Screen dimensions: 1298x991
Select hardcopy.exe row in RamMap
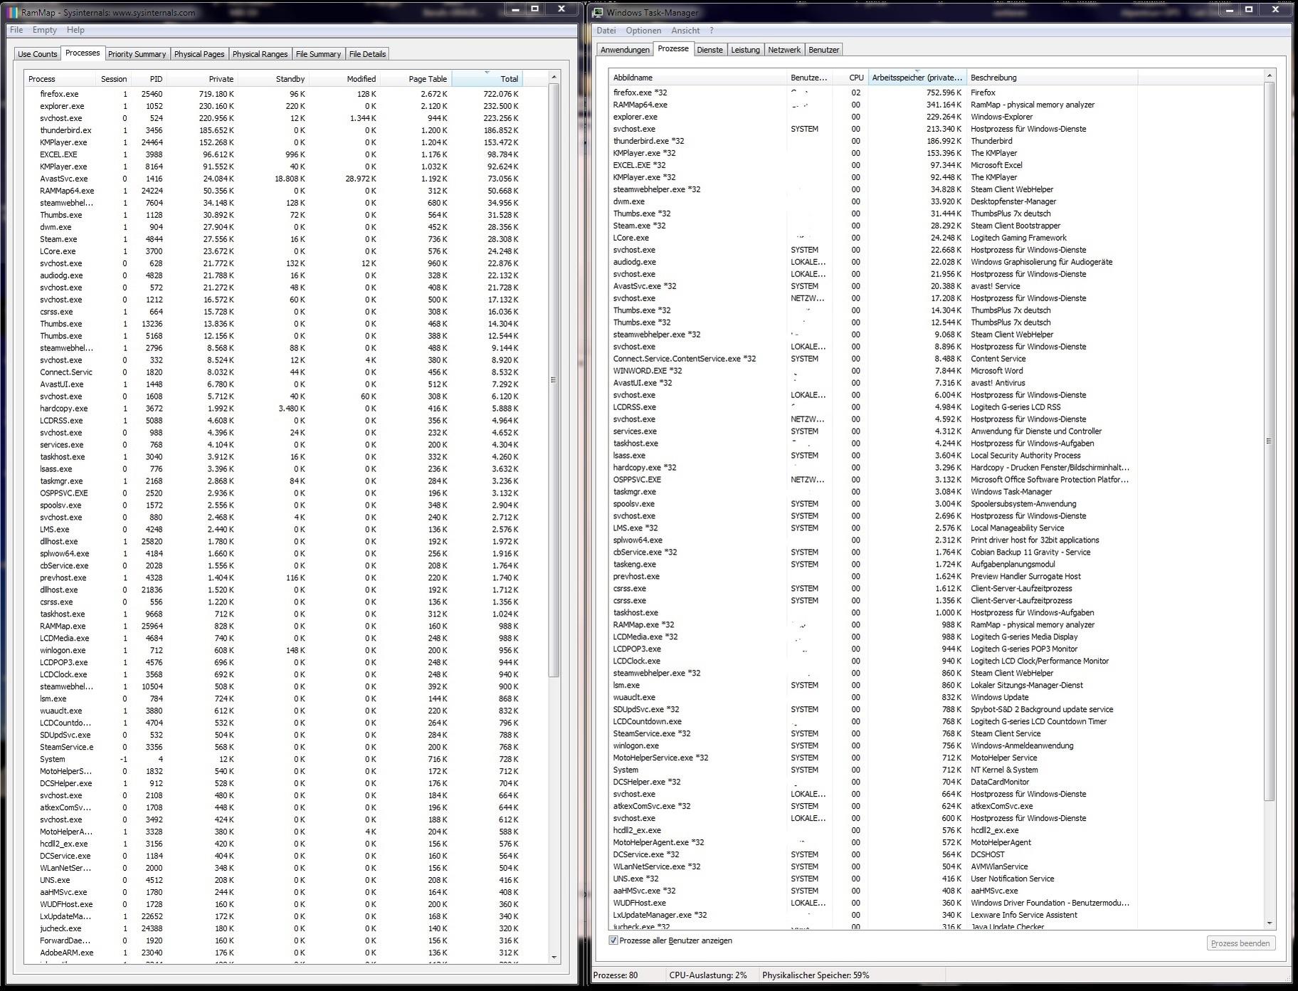pyautogui.click(x=273, y=409)
